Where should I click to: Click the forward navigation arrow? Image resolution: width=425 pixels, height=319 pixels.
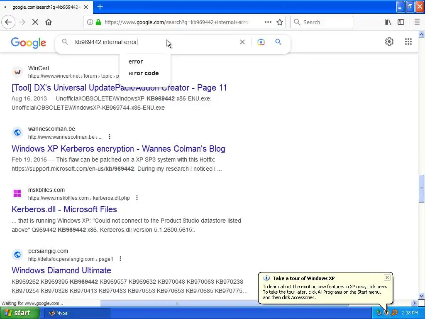(22, 22)
